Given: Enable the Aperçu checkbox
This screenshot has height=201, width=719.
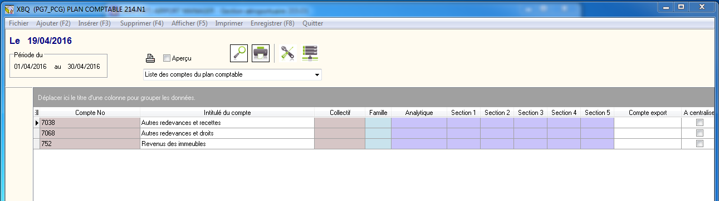Looking at the screenshot, I should click(x=167, y=58).
